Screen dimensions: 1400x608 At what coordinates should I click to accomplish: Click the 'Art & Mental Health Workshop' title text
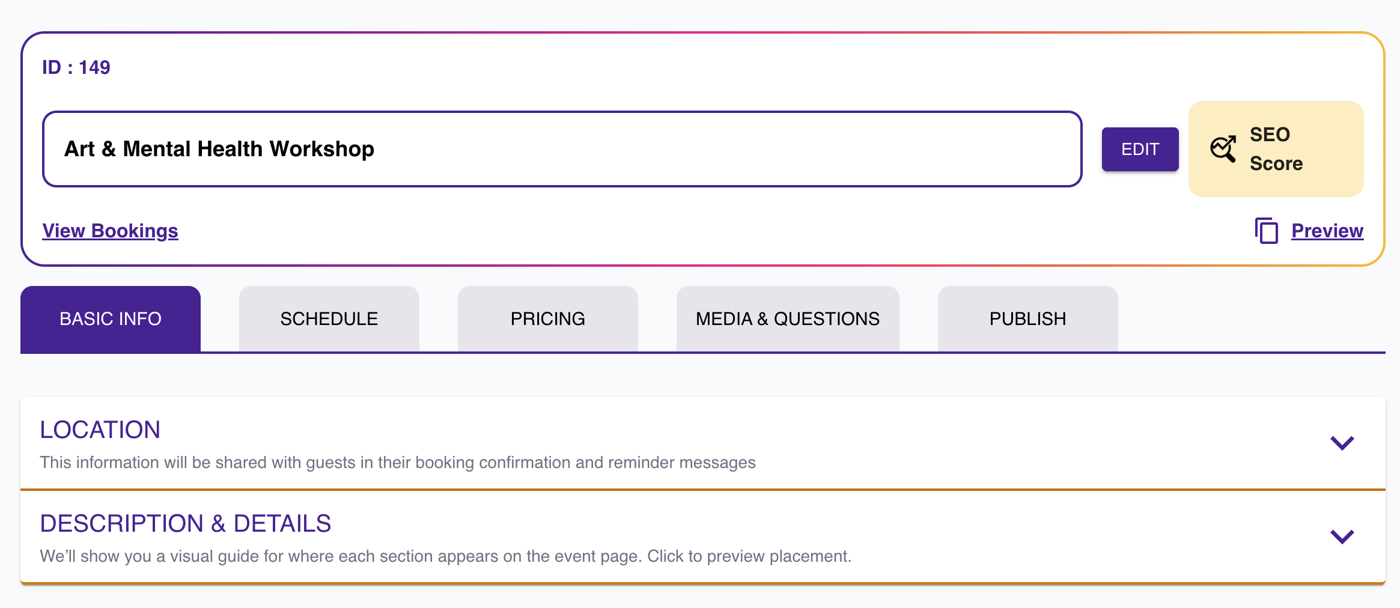[219, 149]
